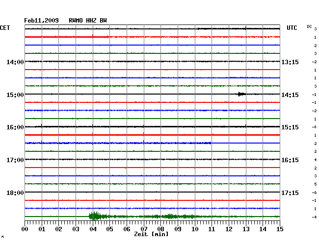Click minute tick label 08
The height and width of the screenshot is (242, 319).
160,229
